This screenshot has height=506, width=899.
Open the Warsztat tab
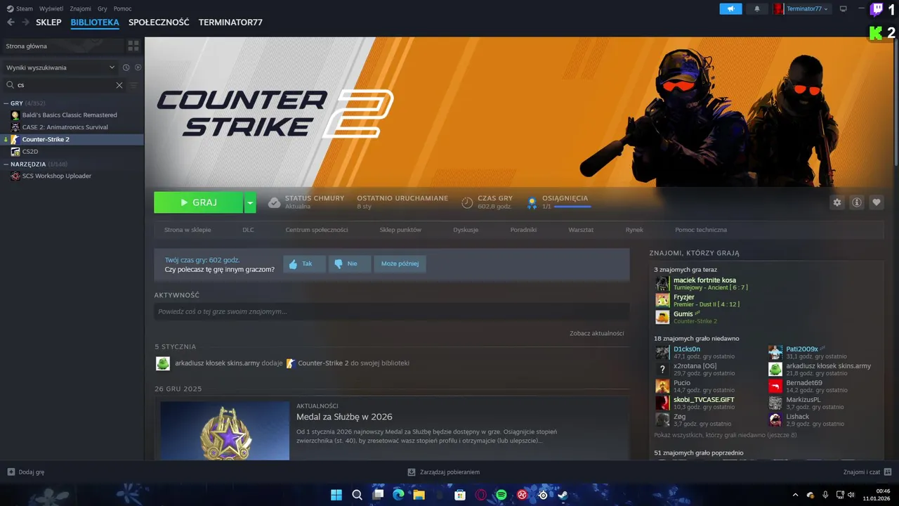pos(581,230)
